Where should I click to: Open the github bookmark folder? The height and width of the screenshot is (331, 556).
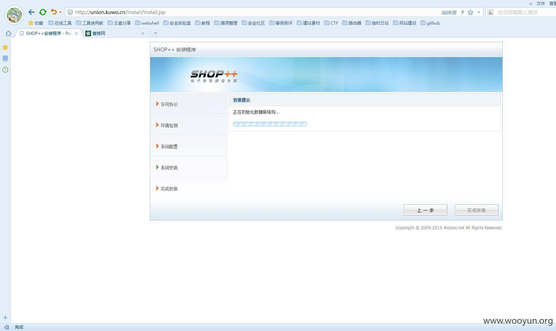click(x=430, y=23)
